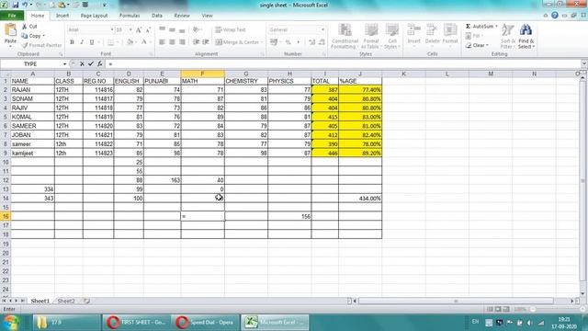Click the Align Text Left icon
The width and height of the screenshot is (588, 331).
[x=162, y=42]
